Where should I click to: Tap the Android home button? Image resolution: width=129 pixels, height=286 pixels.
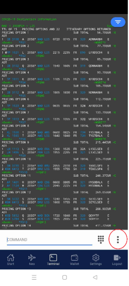click(64, 278)
